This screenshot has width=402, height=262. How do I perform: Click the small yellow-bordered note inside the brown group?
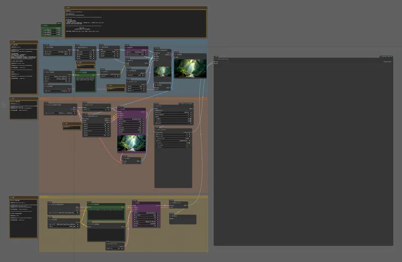pyautogui.click(x=71, y=127)
